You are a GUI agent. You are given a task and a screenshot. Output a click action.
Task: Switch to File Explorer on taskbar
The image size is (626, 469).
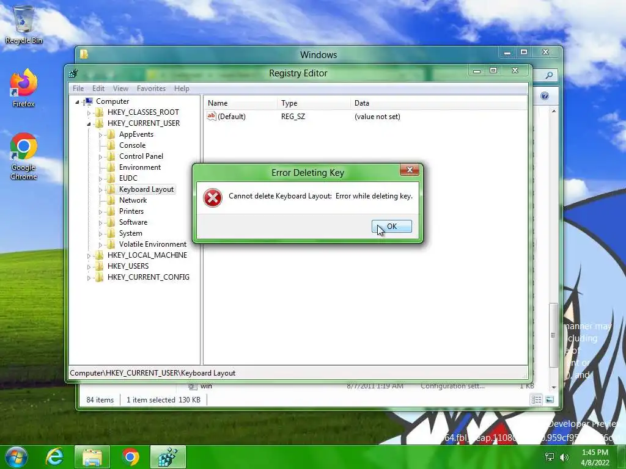[x=92, y=457]
